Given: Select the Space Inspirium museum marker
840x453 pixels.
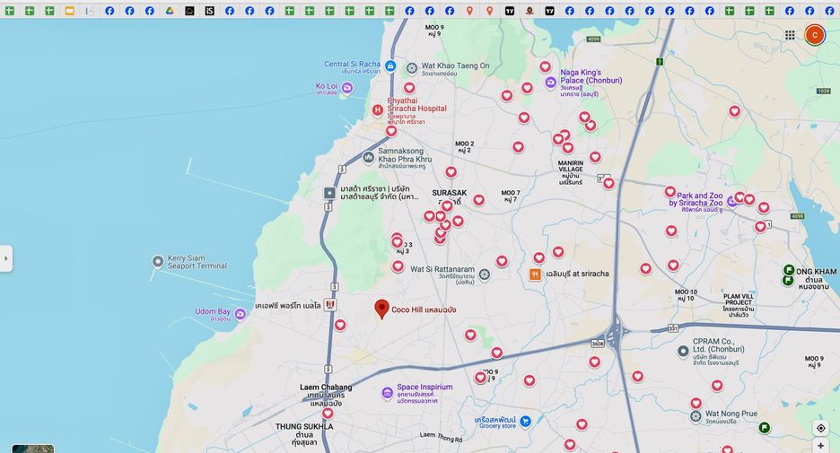Looking at the screenshot, I should (388, 394).
